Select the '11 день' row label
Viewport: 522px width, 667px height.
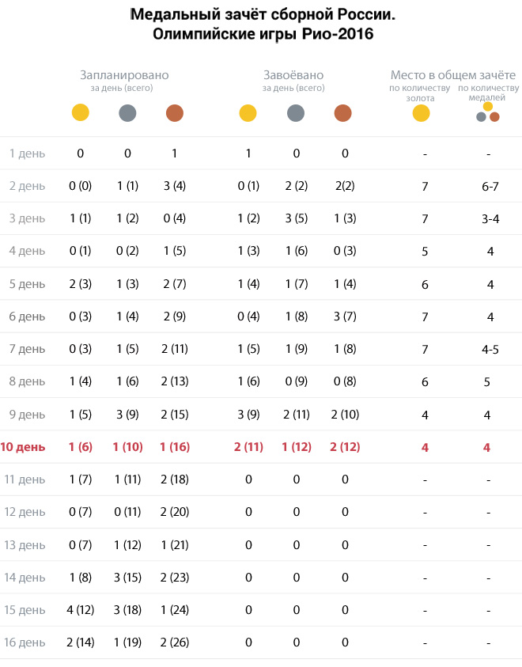click(x=25, y=479)
